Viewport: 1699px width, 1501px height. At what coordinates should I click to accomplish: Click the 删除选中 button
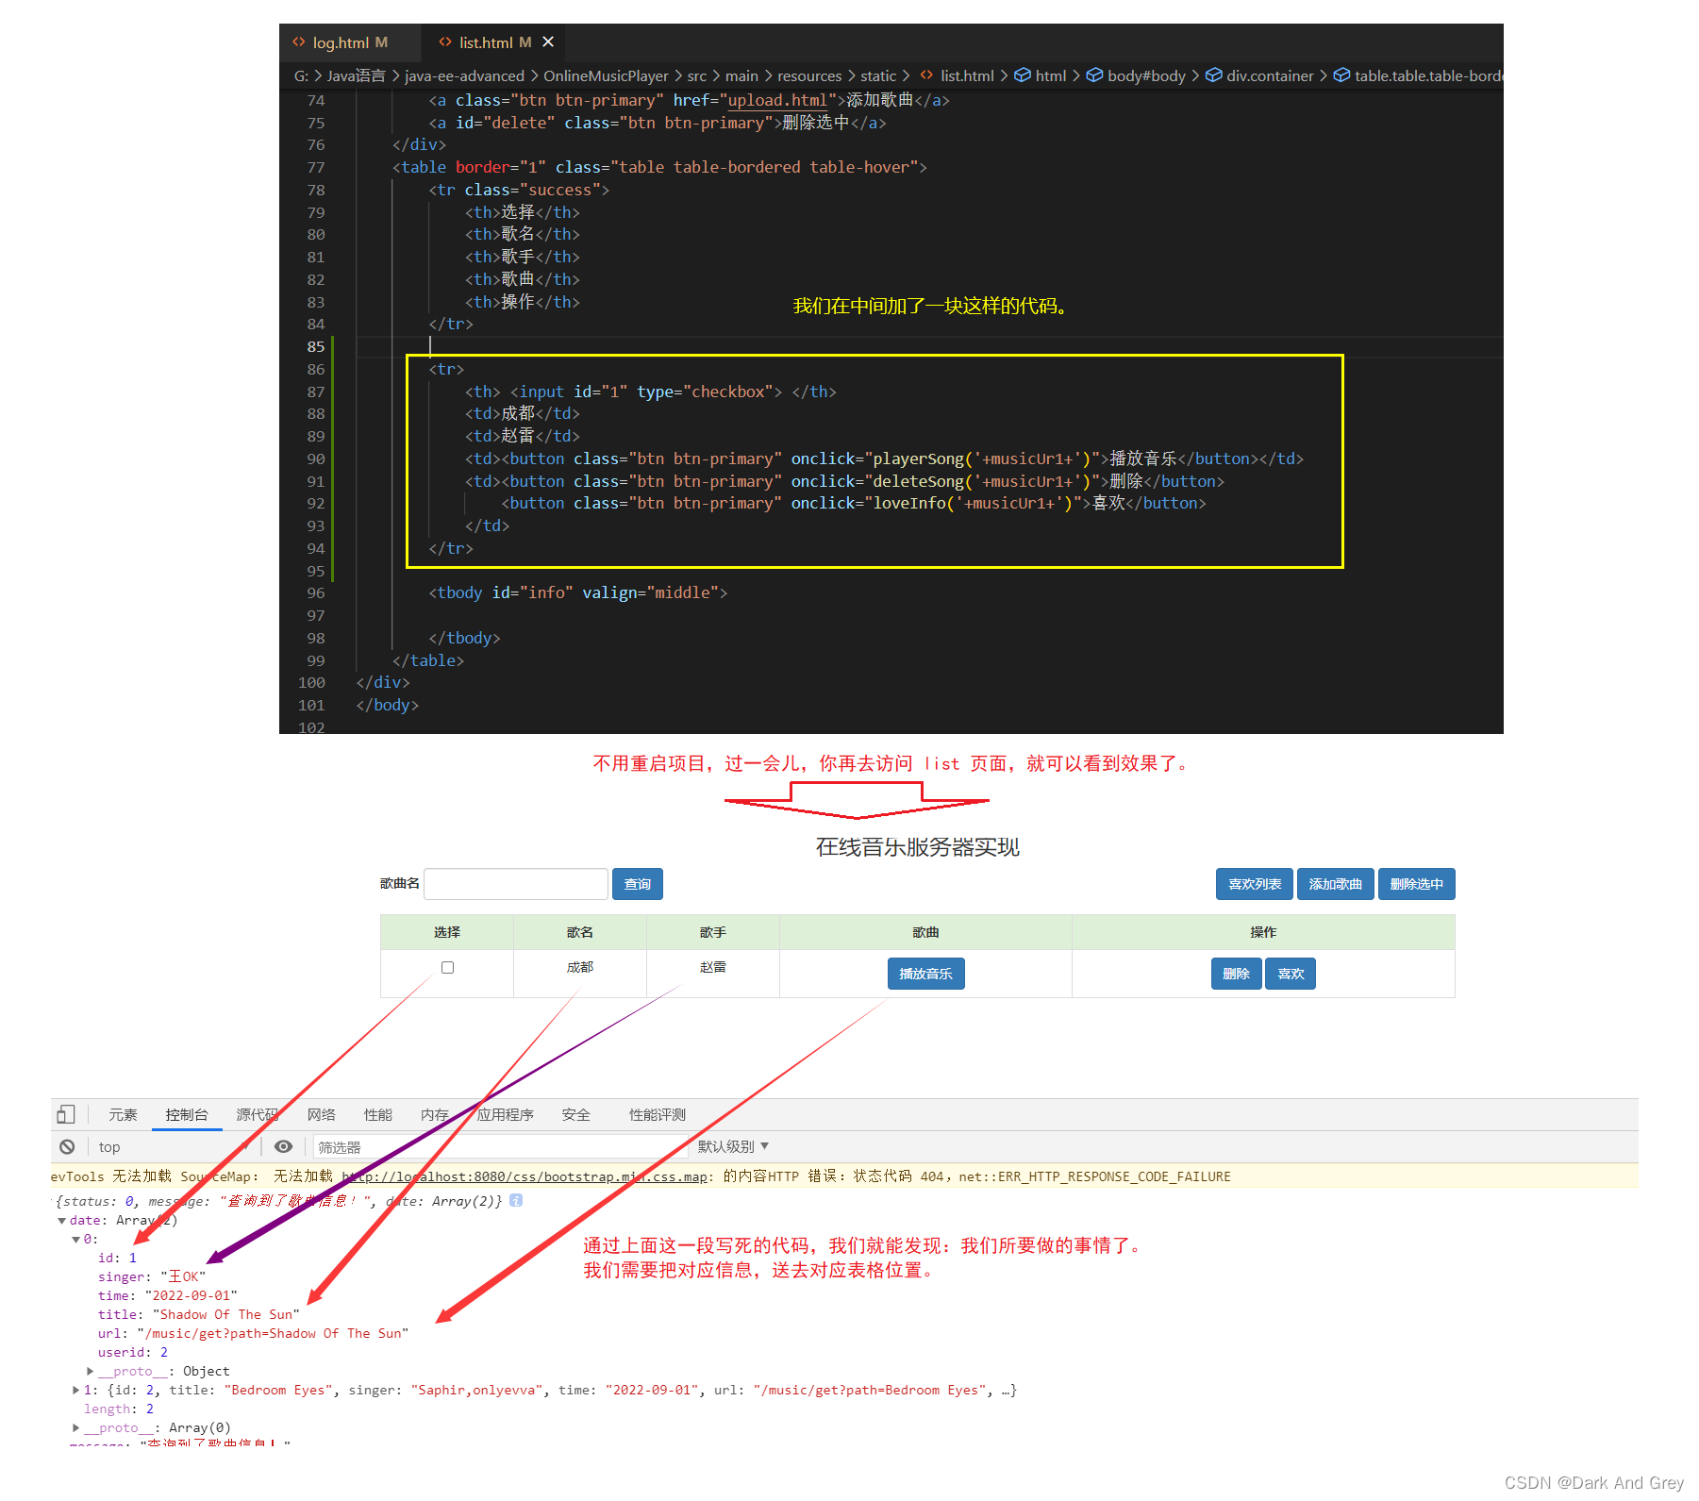pyautogui.click(x=1417, y=884)
